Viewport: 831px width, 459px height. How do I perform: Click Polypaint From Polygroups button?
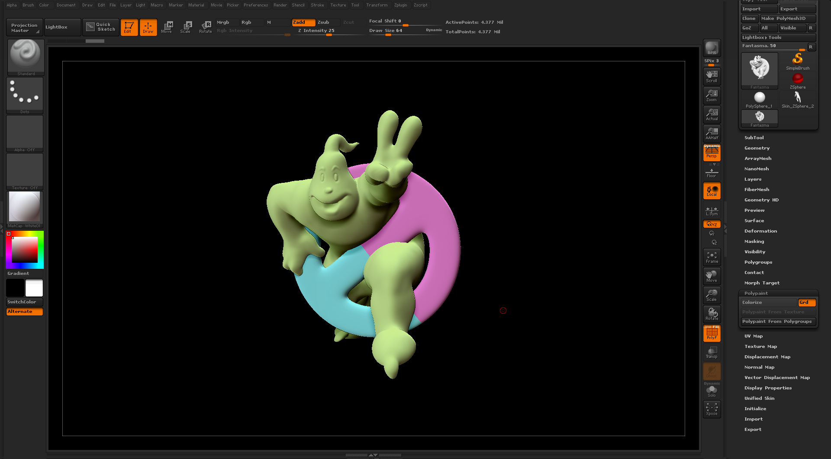click(x=778, y=322)
